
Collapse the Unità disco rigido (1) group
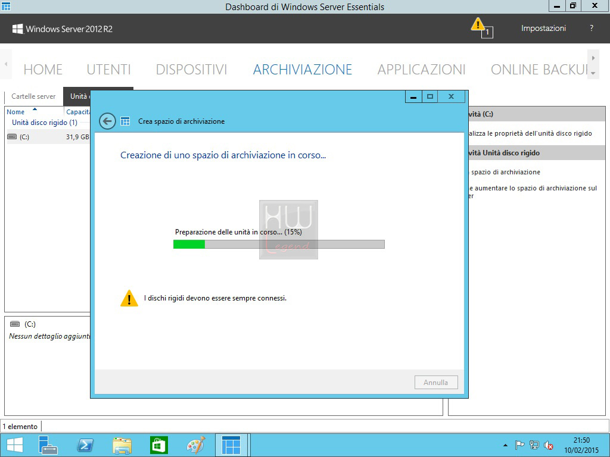click(x=45, y=123)
